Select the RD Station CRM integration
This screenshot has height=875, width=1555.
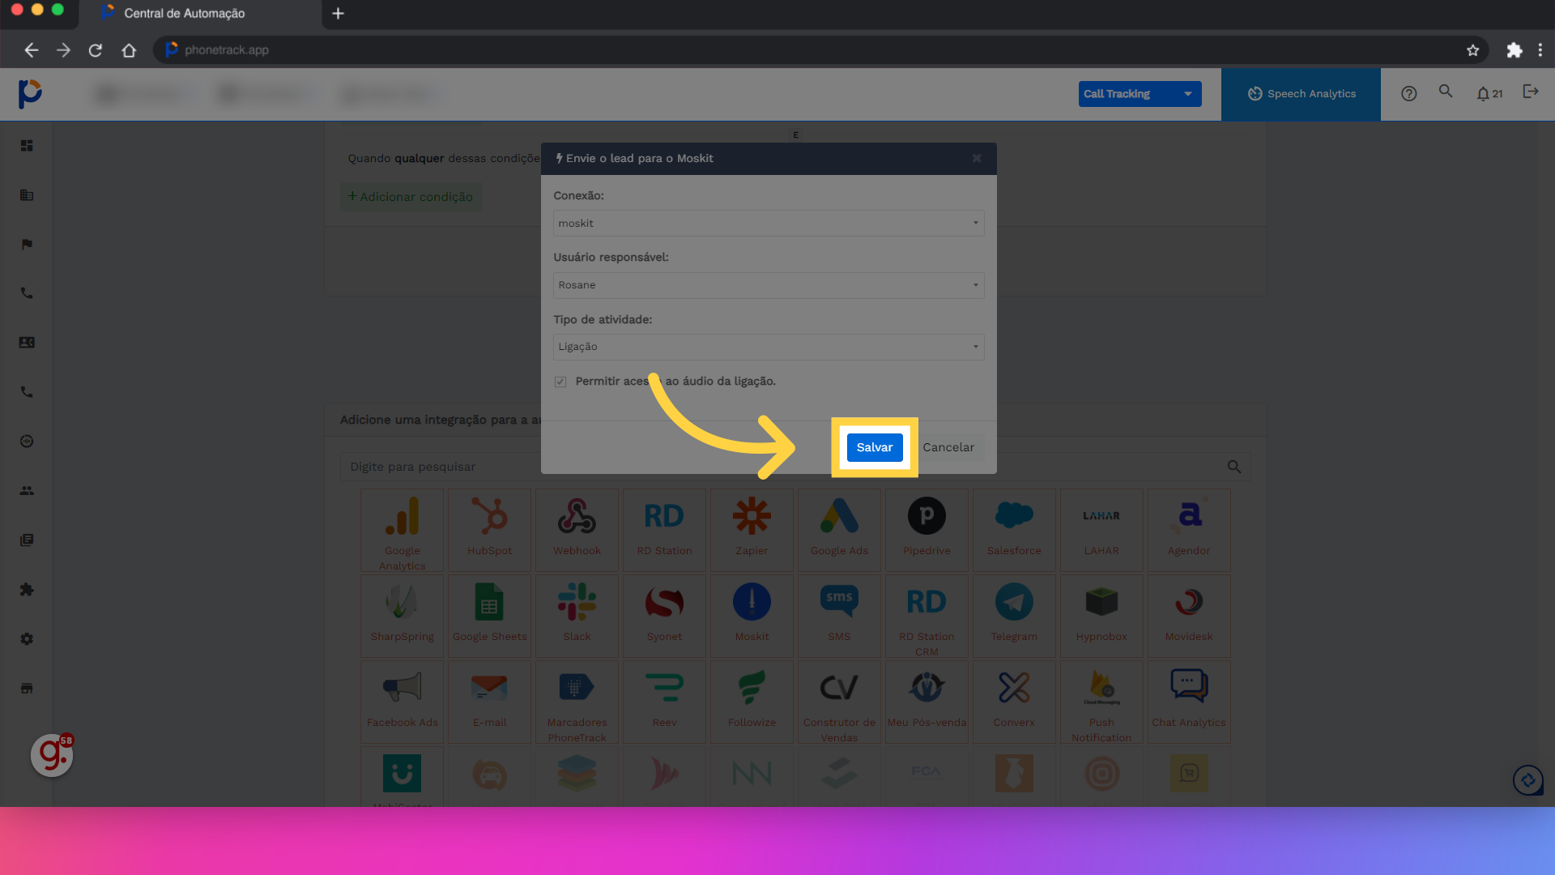coord(927,617)
